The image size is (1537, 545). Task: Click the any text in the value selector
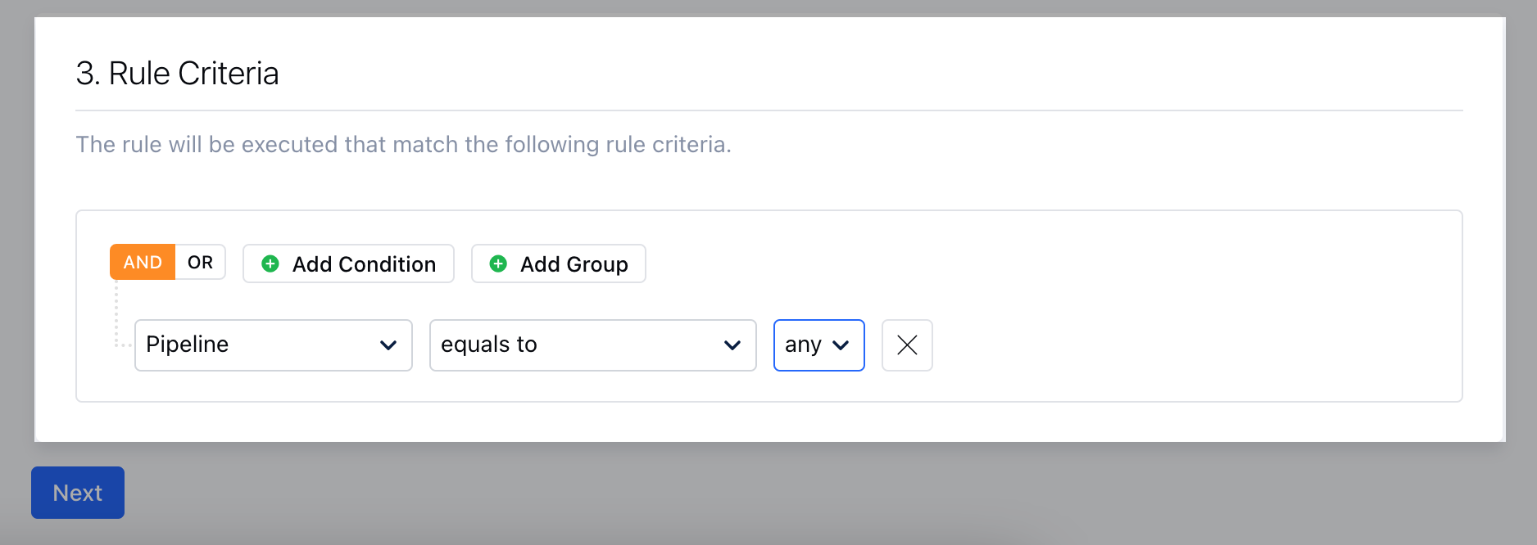803,345
